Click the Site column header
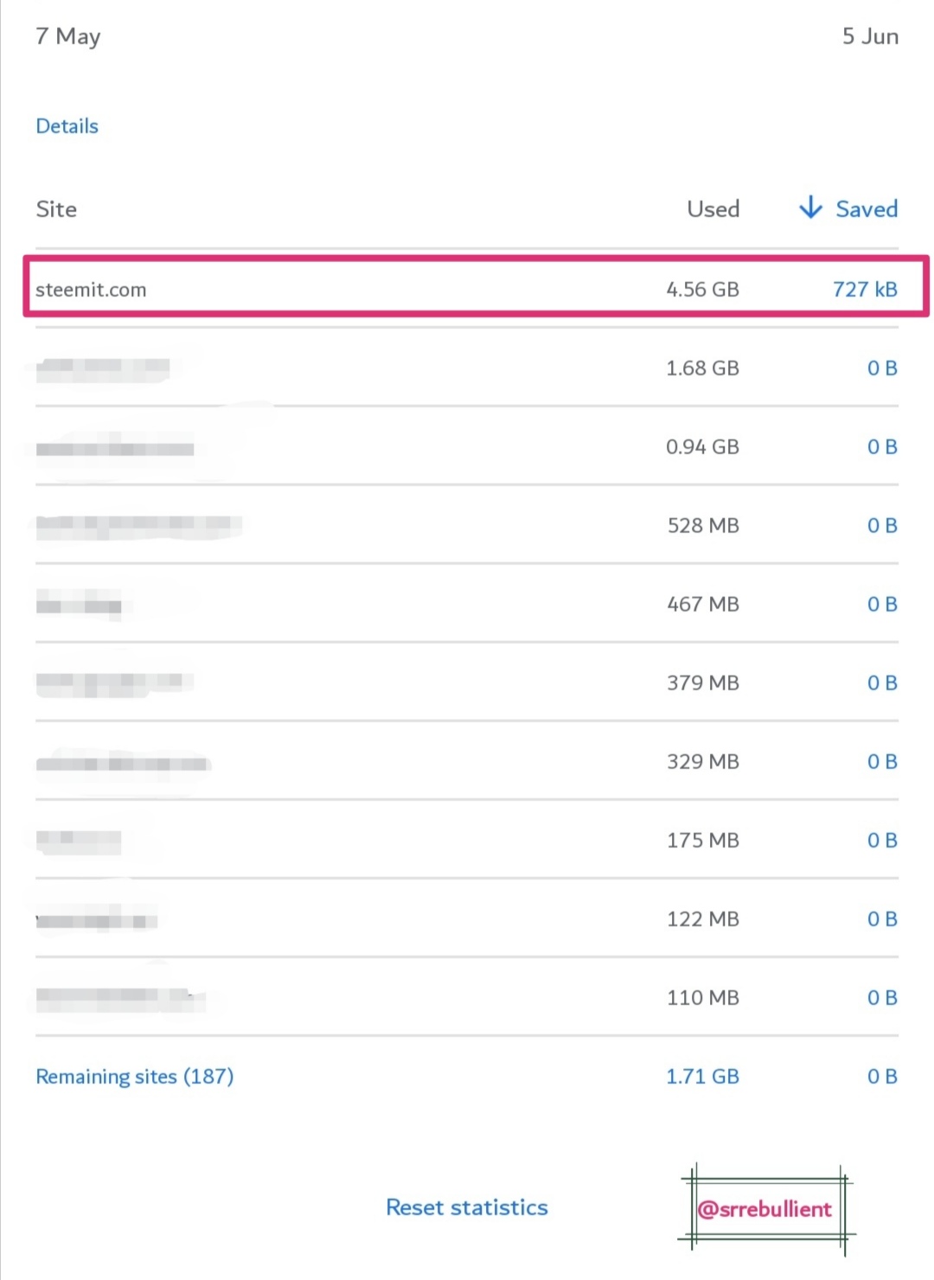Viewport: 934px width, 1280px height. 56,209
